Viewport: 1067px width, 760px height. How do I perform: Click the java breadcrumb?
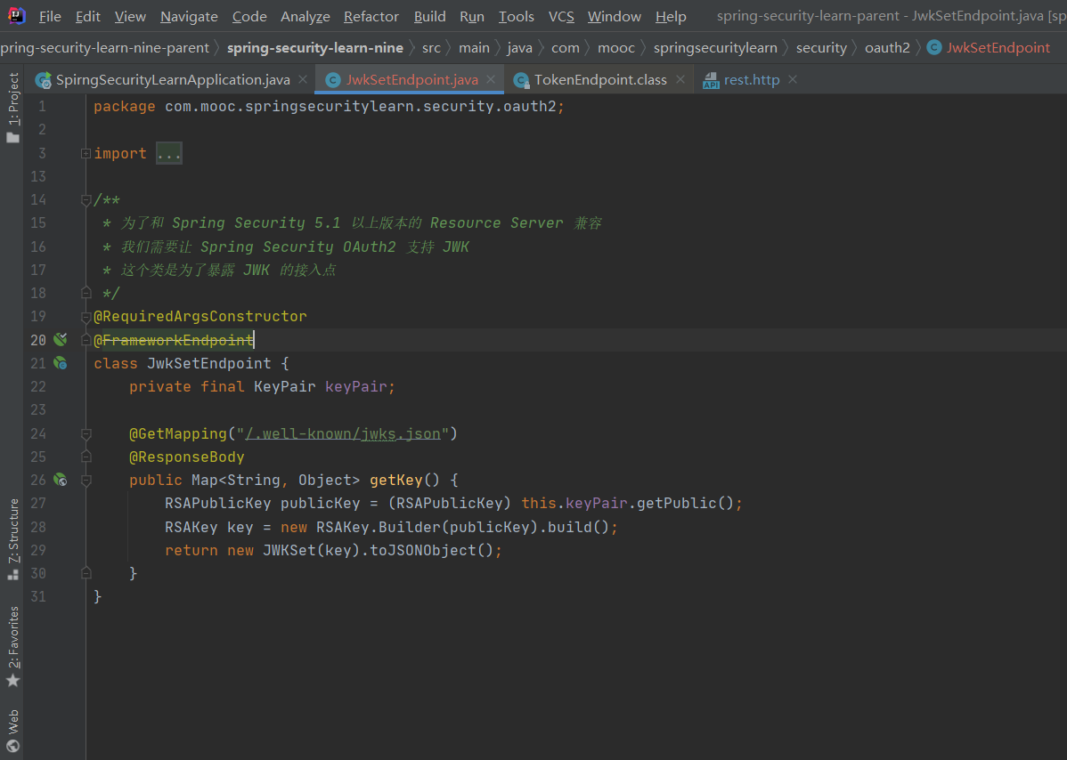[520, 47]
